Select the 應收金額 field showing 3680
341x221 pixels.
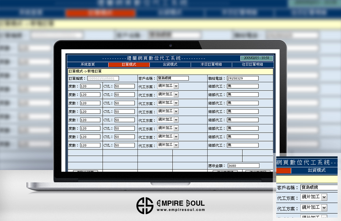[x=243, y=166]
